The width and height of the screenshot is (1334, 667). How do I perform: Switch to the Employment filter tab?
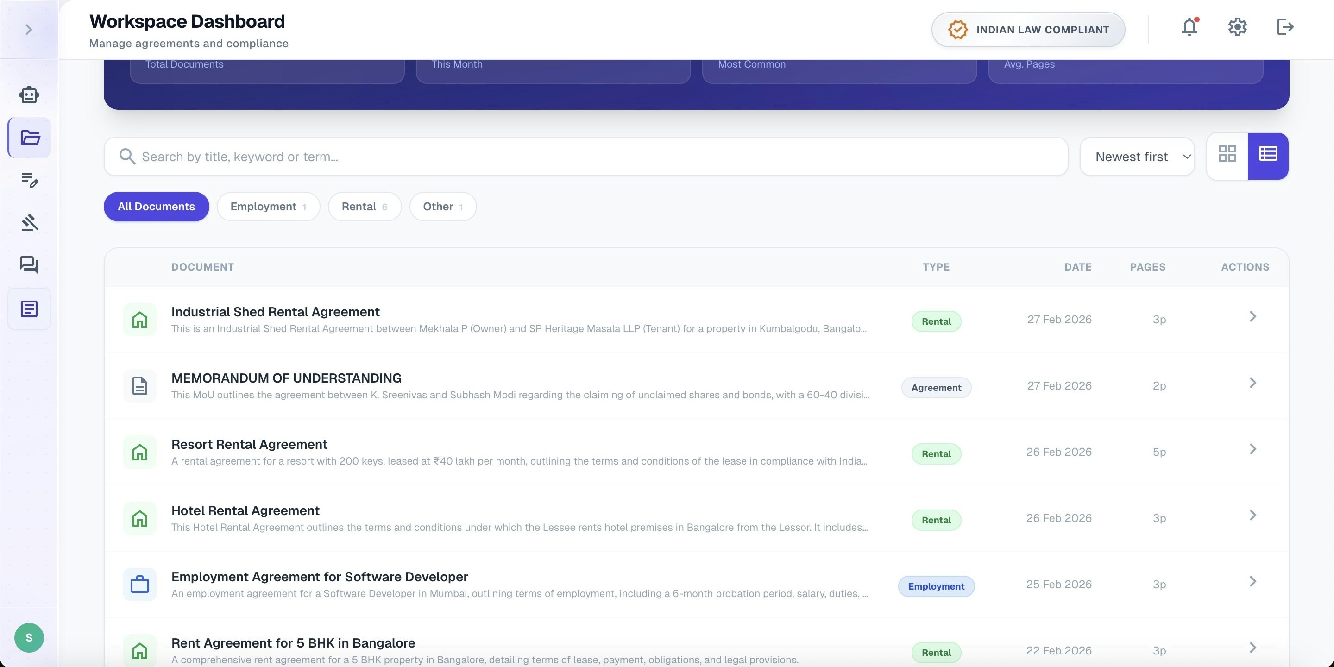(268, 206)
